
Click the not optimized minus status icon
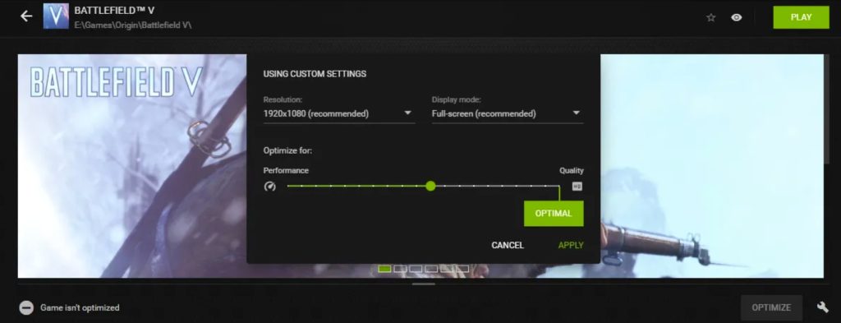pos(26,307)
